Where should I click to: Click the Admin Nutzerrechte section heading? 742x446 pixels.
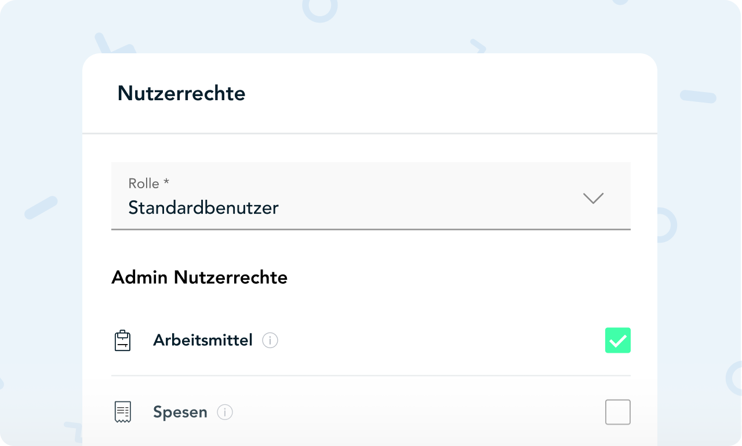point(199,277)
